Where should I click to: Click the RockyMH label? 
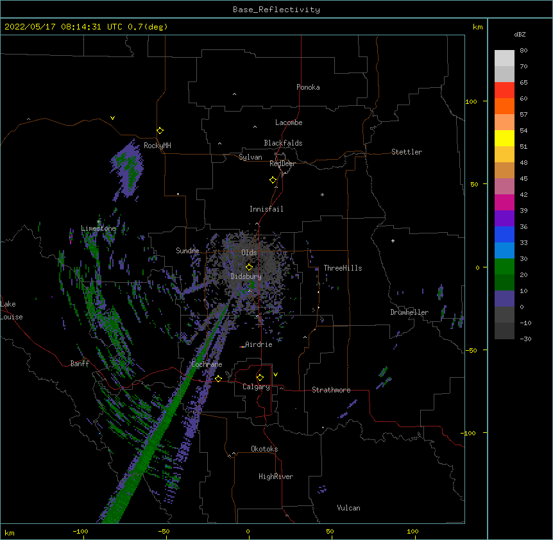tap(157, 146)
